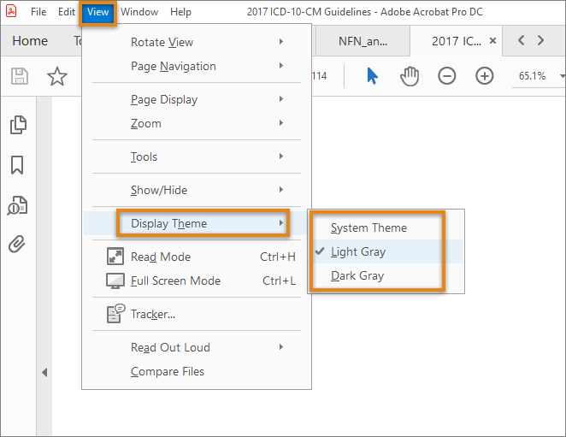Click the Save floppy disk icon

(20, 77)
